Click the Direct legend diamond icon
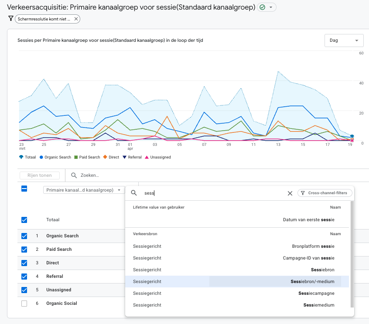The width and height of the screenshot is (369, 324). pyautogui.click(x=105, y=157)
